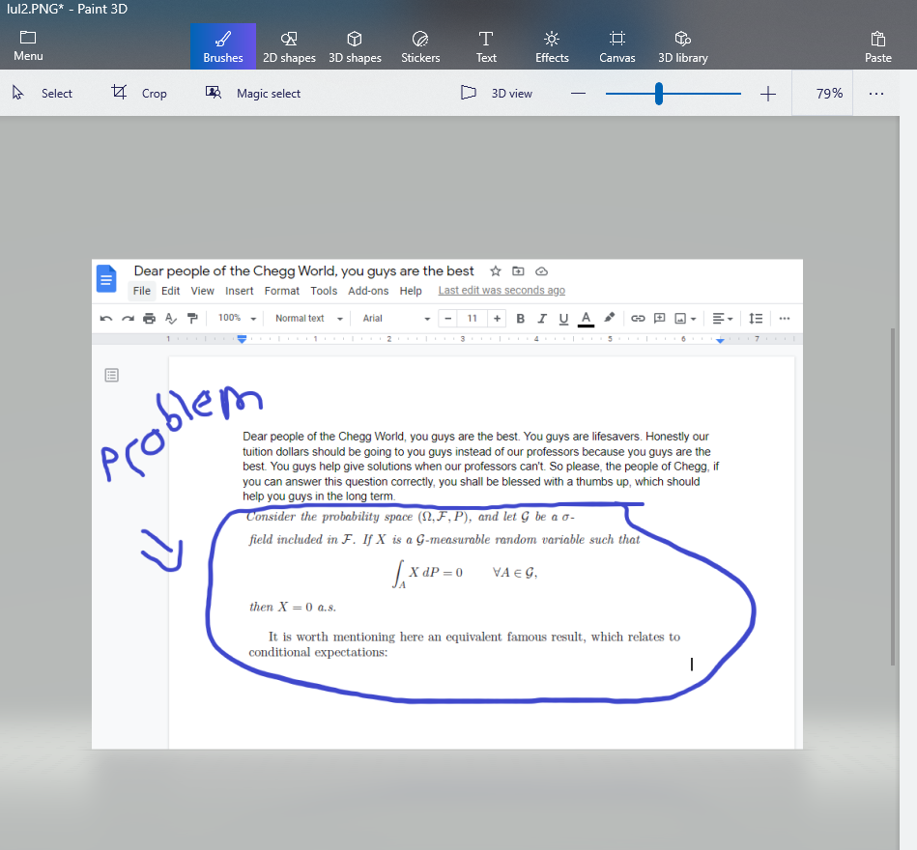This screenshot has width=917, height=850.
Task: Decrease font size with minus button
Action: point(448,319)
